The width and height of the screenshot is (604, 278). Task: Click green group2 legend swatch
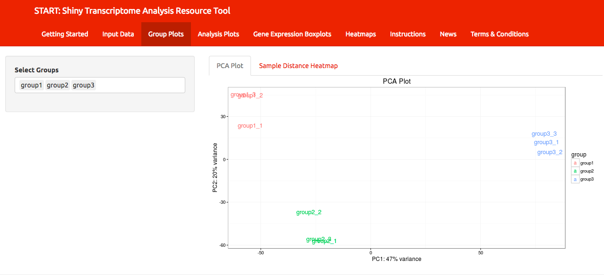(575, 171)
